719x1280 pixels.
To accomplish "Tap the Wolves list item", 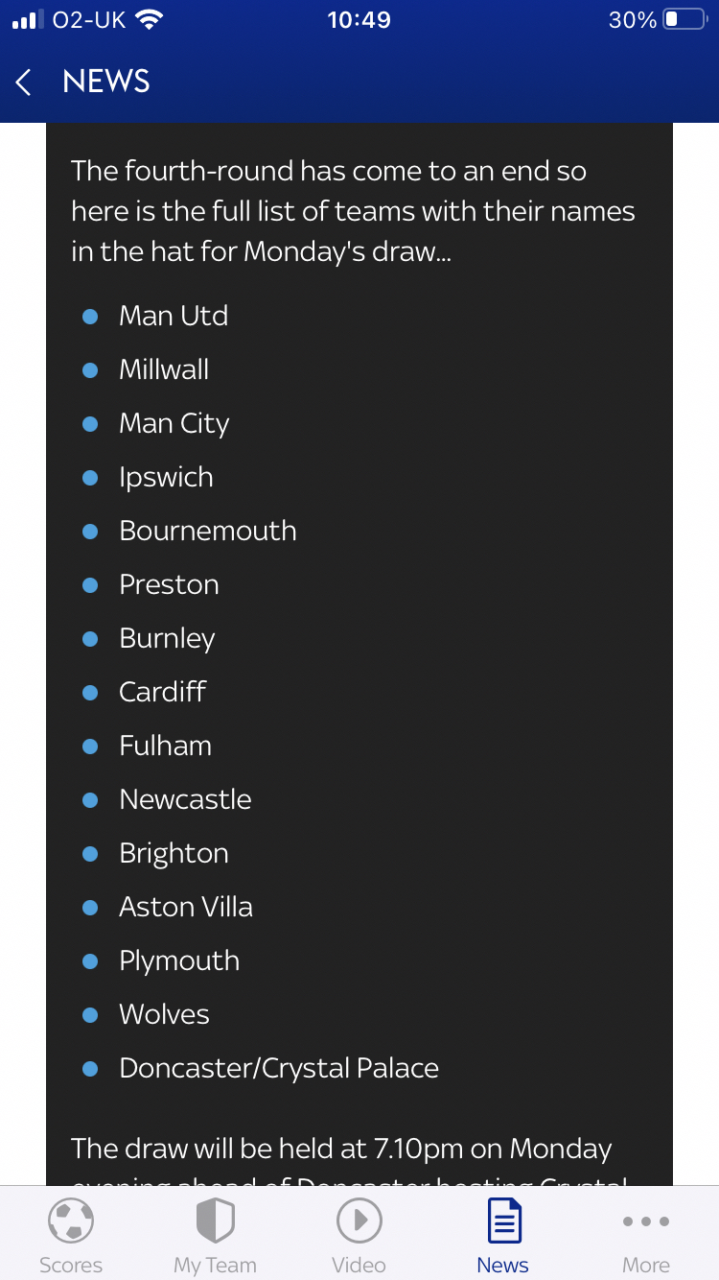I will [x=164, y=1014].
